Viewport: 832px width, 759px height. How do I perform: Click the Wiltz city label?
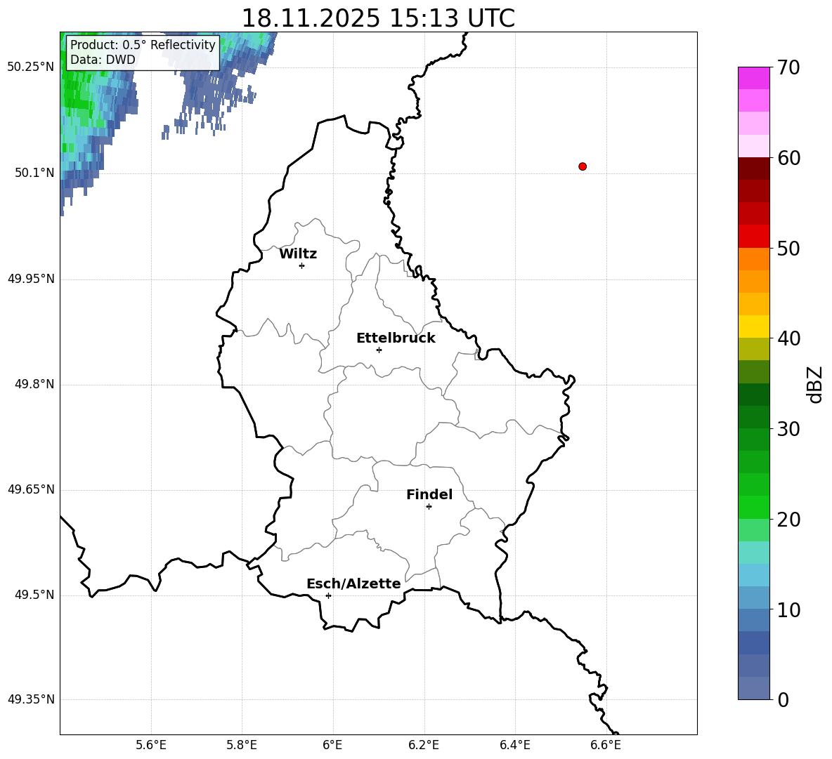click(x=298, y=254)
